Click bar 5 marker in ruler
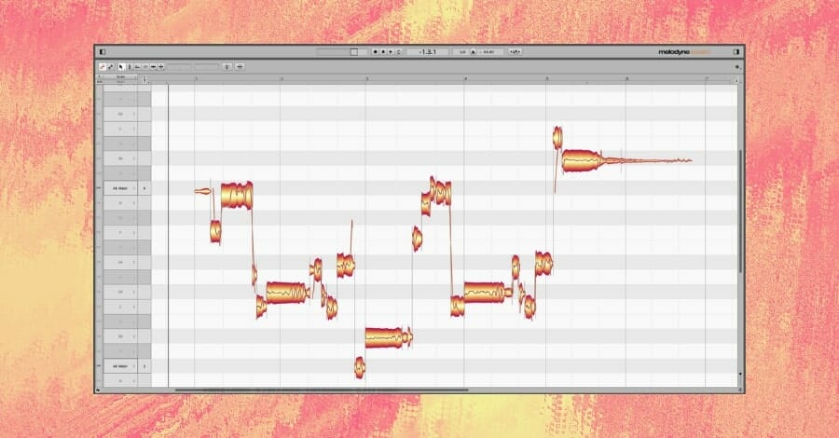Screen dimensions: 839x438 tap(547, 78)
